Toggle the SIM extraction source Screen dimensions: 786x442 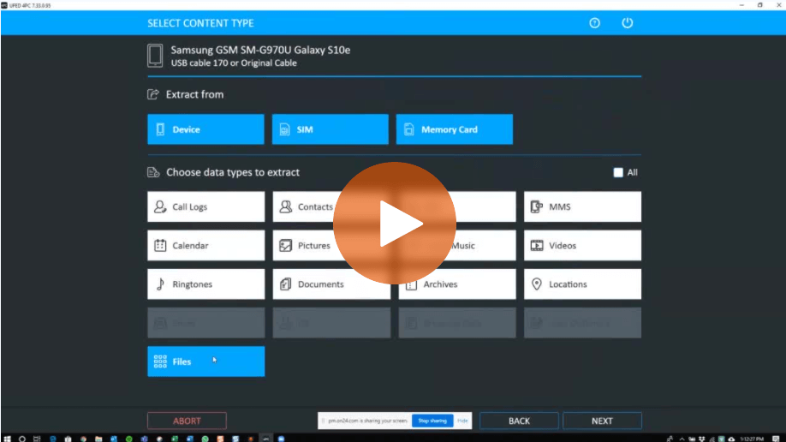tap(330, 129)
